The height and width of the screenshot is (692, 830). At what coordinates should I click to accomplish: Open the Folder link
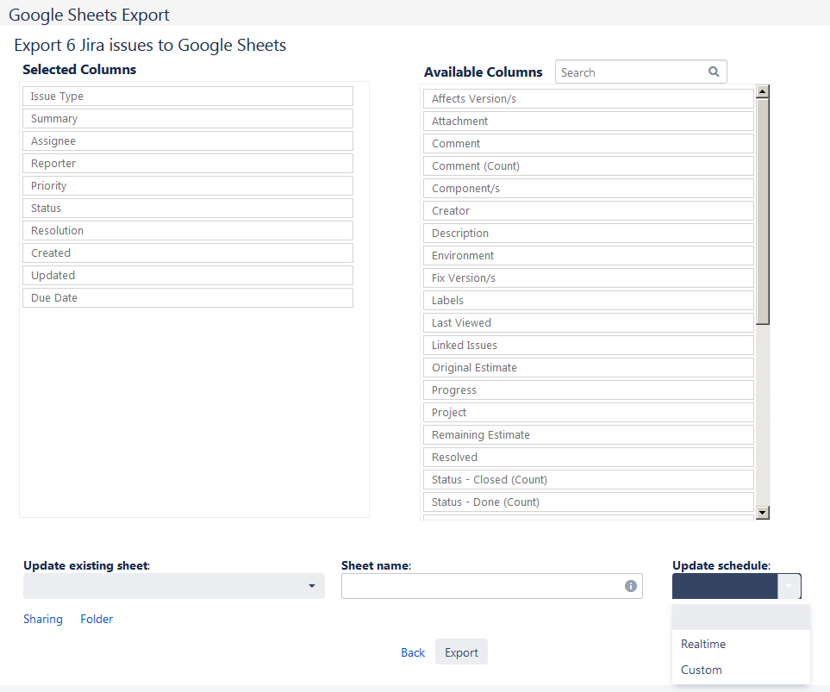tap(97, 619)
